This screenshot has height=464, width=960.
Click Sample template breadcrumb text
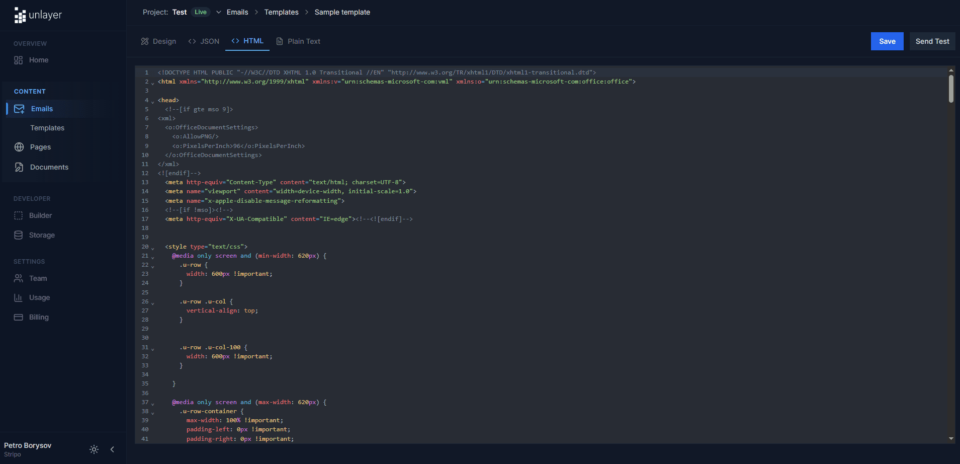[342, 12]
